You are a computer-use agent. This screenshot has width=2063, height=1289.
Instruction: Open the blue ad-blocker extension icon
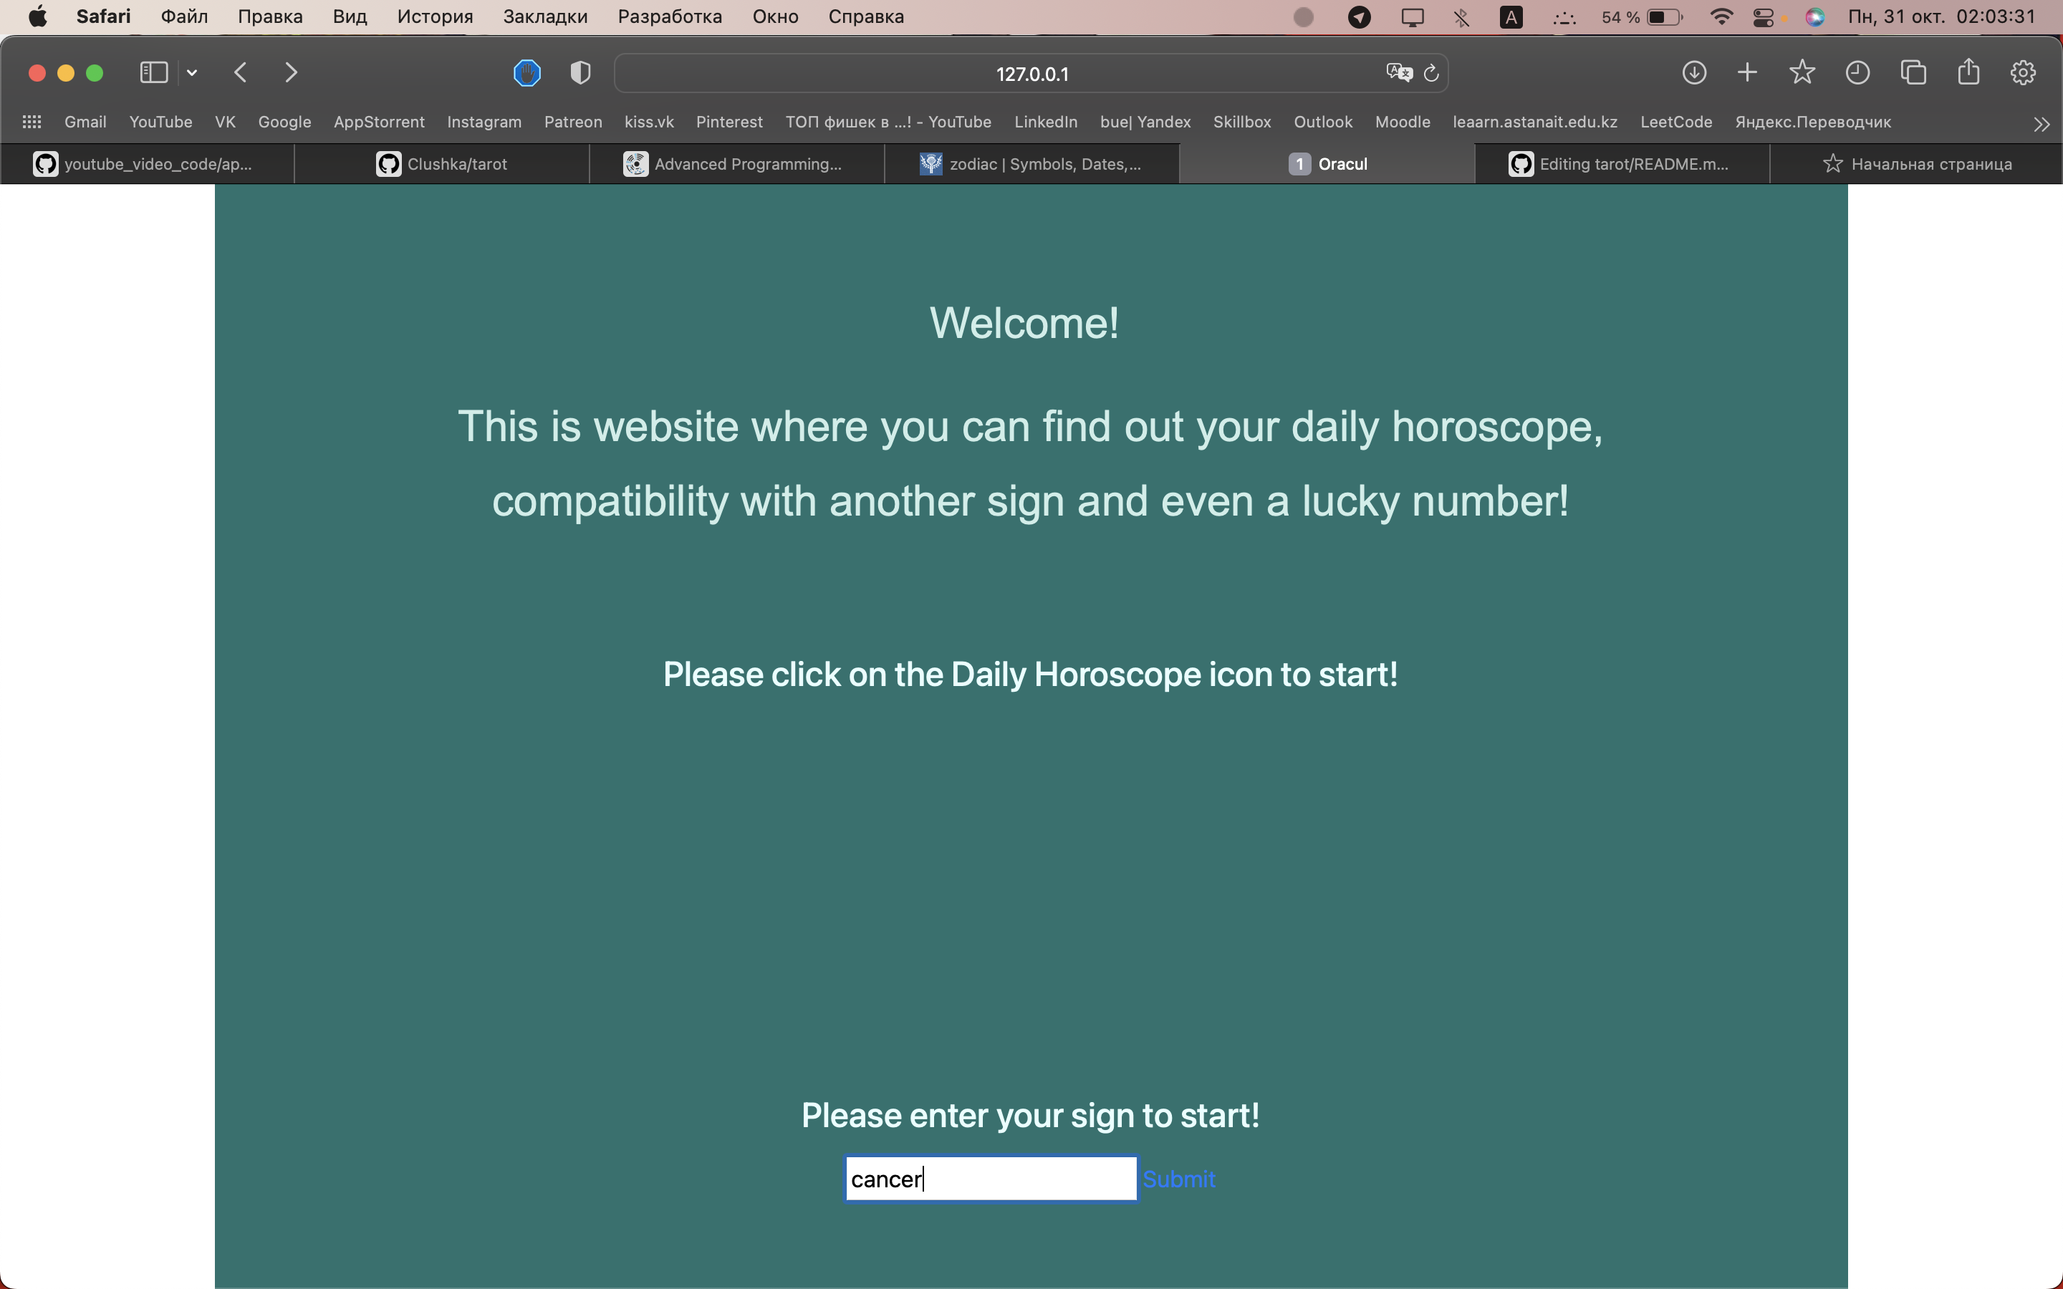pyautogui.click(x=526, y=72)
